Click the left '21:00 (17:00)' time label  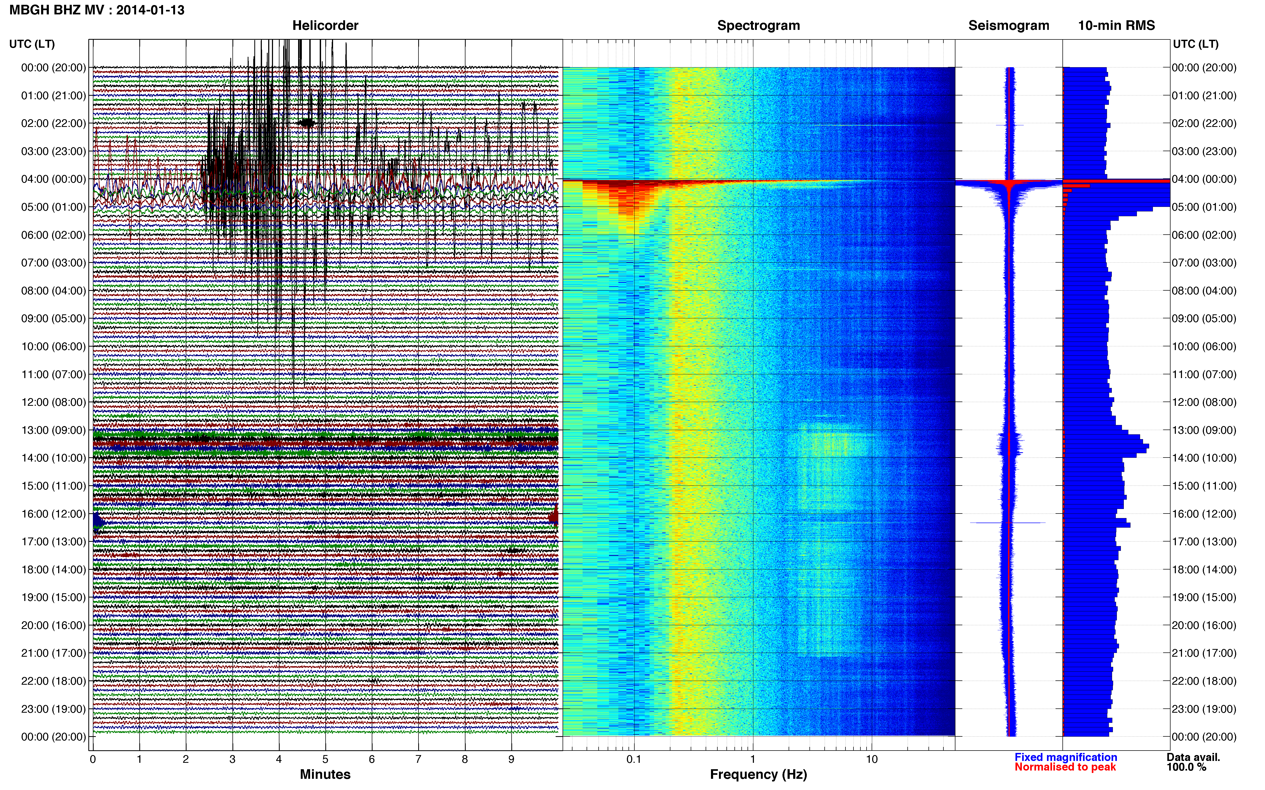(x=53, y=653)
